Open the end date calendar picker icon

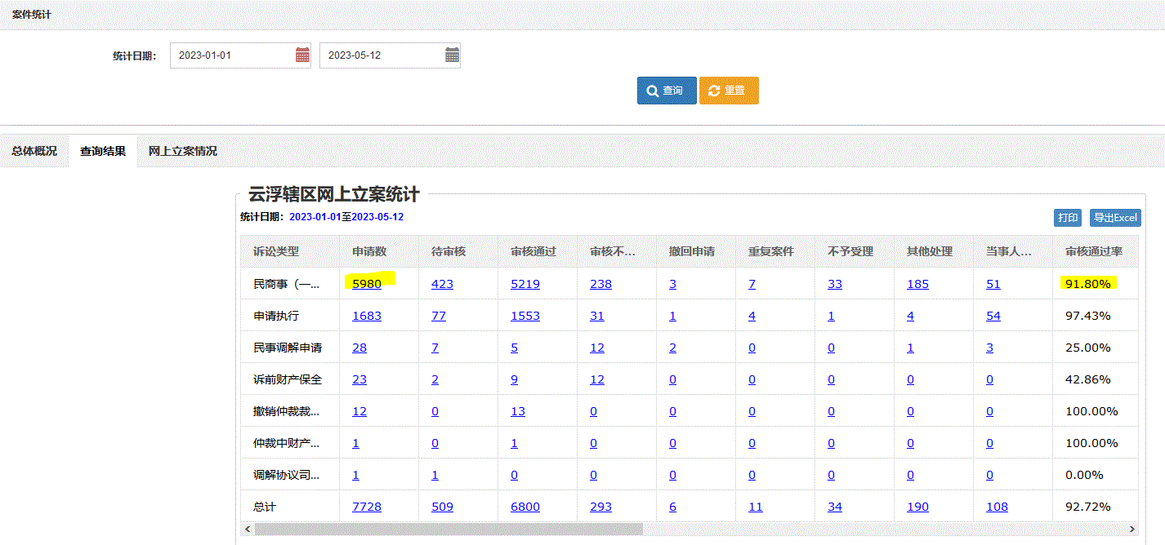(x=452, y=55)
